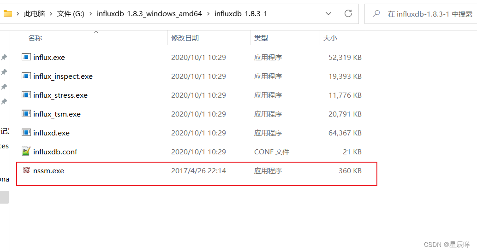Click the nssm.exe file icon

[26, 170]
